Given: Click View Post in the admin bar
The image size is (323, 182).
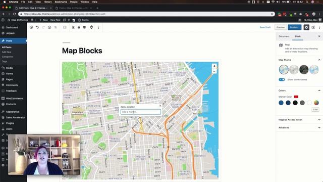Looking at the screenshot, I should (x=55, y=20).
